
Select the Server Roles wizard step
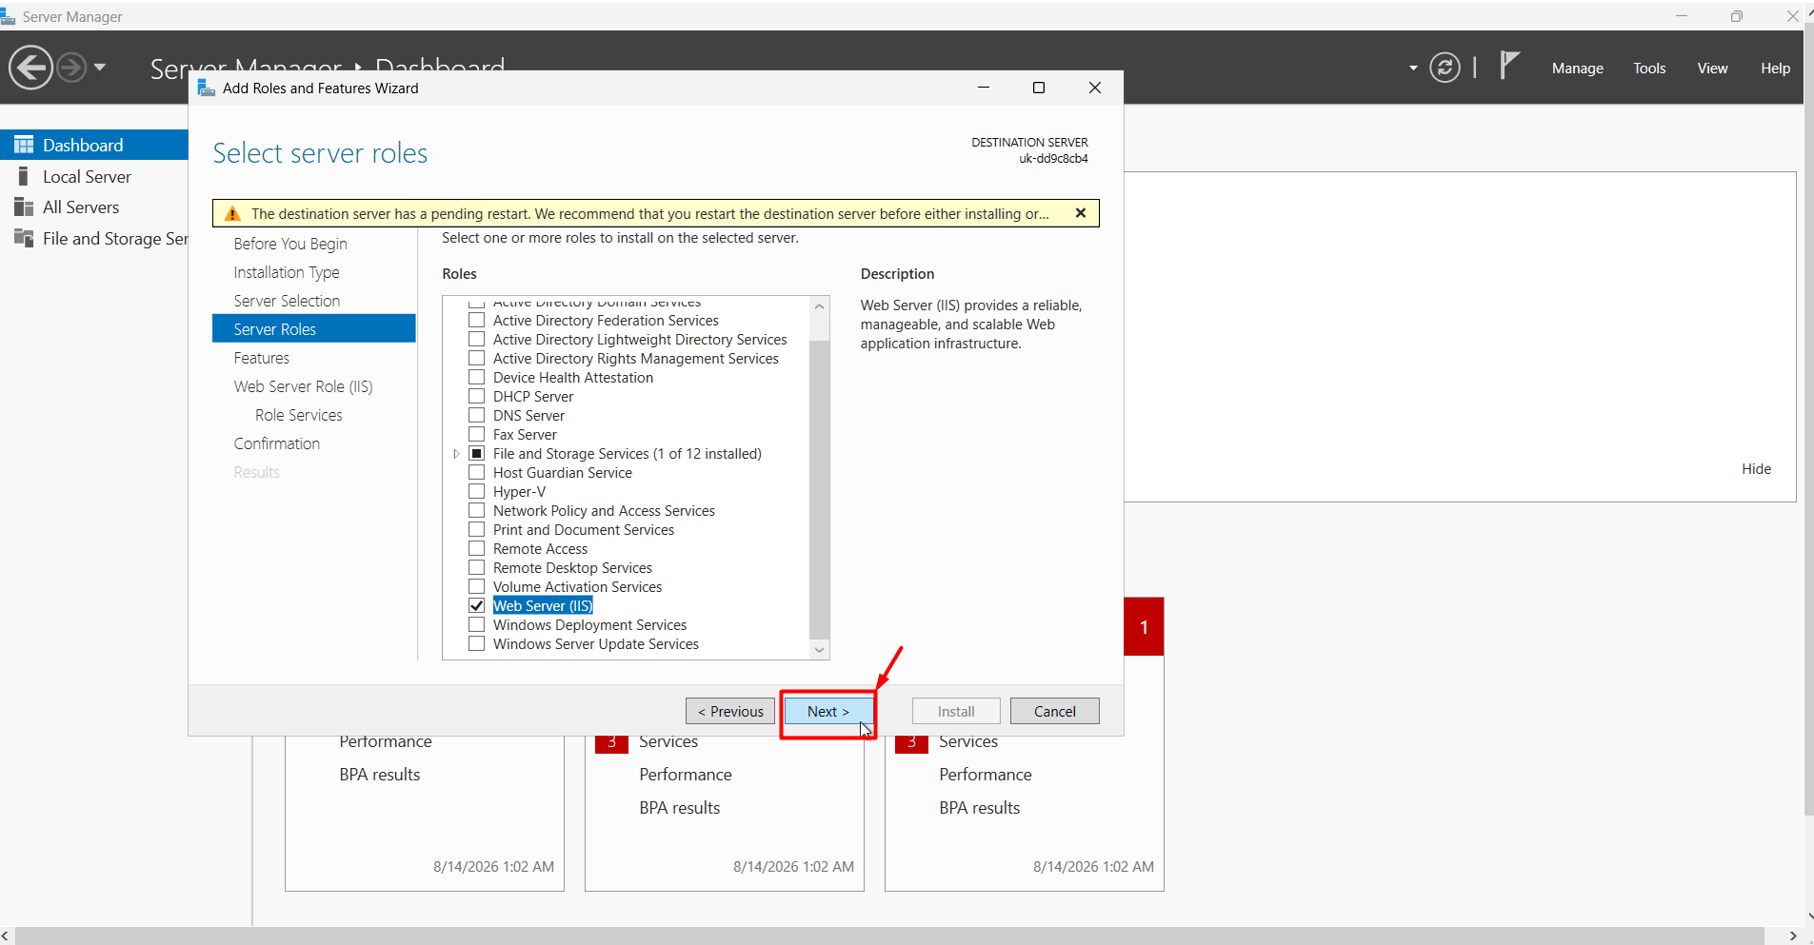(x=314, y=328)
